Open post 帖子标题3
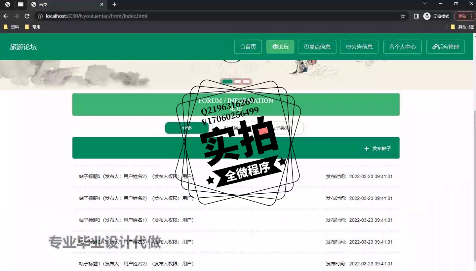The width and height of the screenshot is (476, 271). pyautogui.click(x=136, y=220)
